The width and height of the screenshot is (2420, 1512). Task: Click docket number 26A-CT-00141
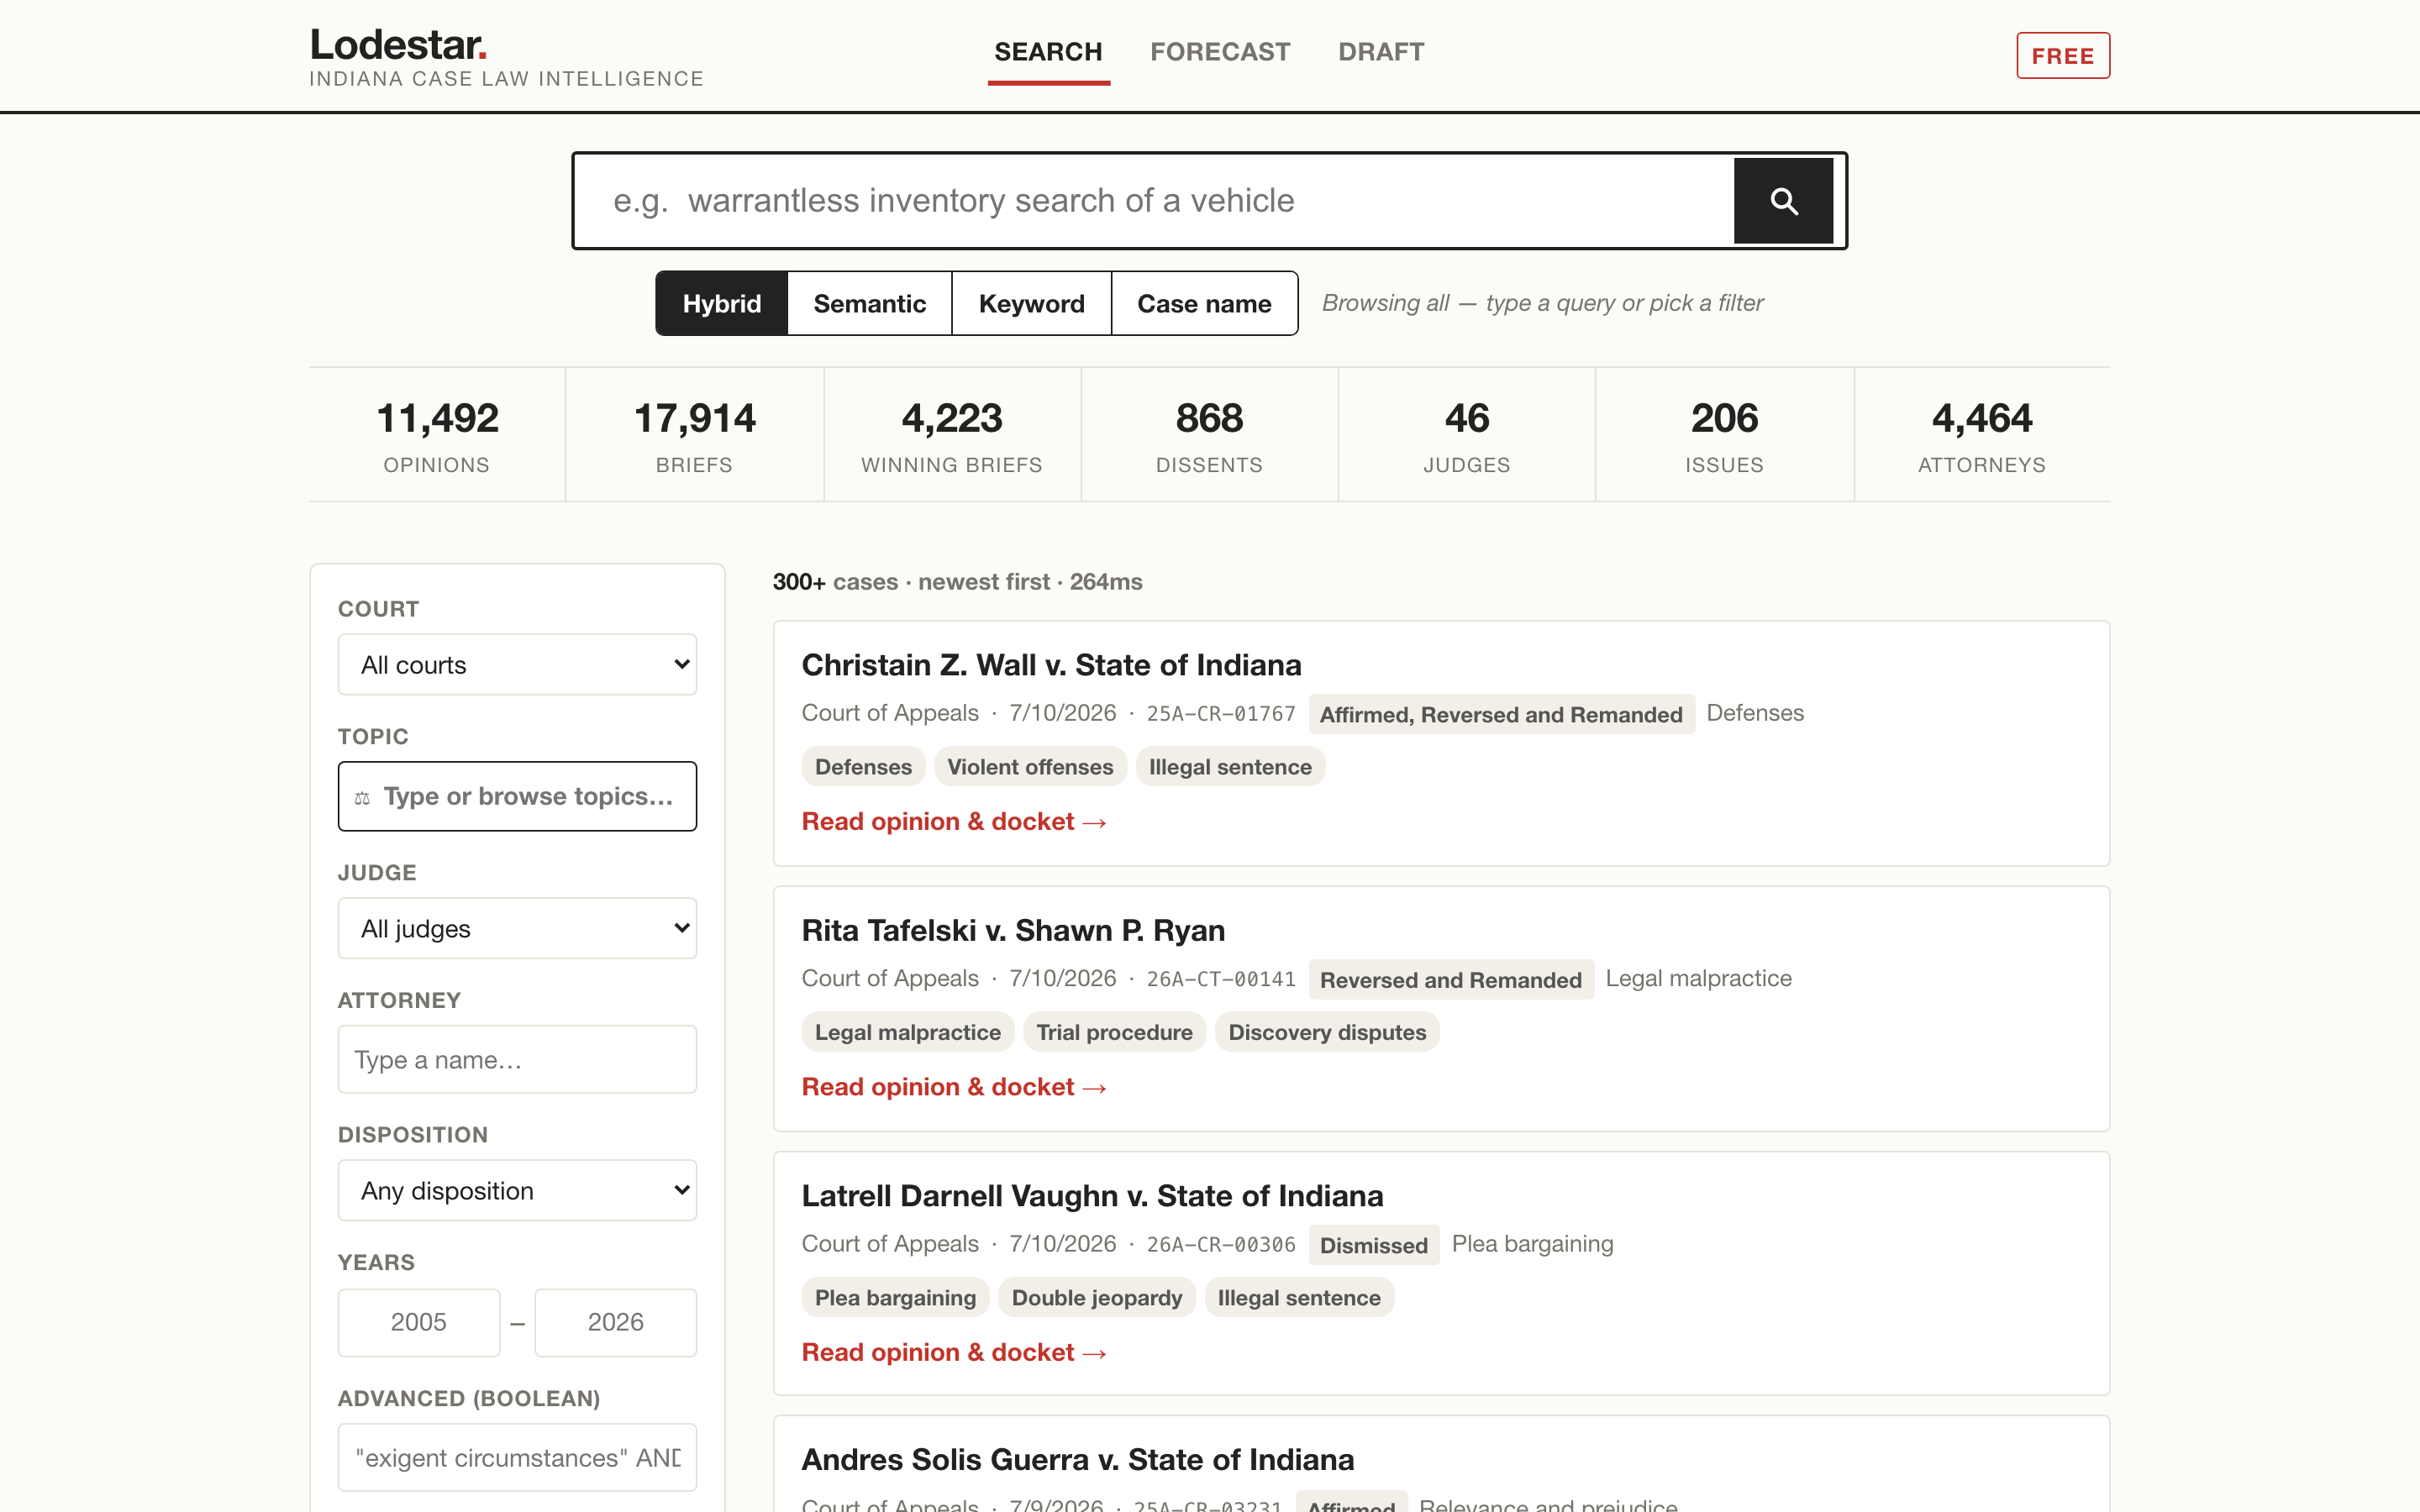pyautogui.click(x=1220, y=979)
